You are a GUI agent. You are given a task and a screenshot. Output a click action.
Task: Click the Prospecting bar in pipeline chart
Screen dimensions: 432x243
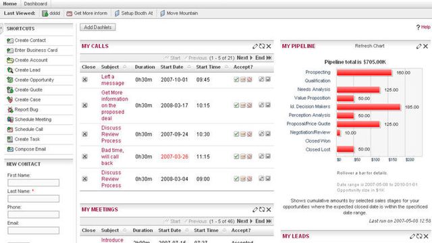[x=364, y=72]
